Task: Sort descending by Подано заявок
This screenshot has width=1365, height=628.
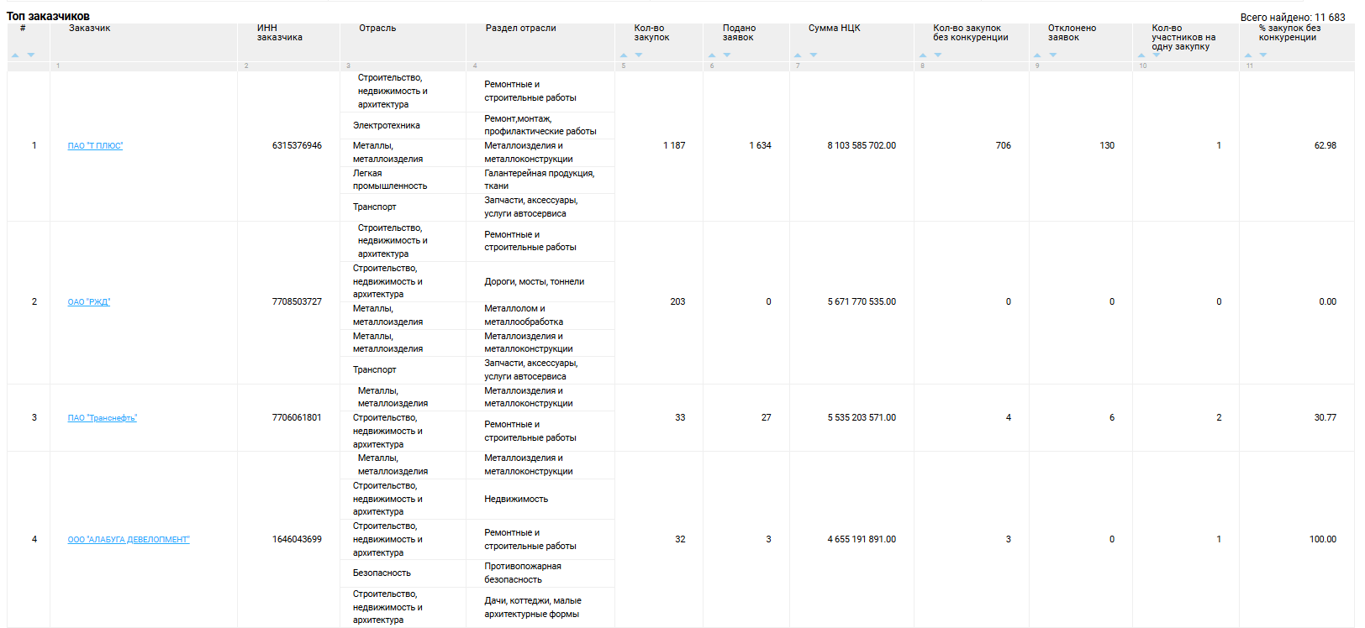Action: 727,55
